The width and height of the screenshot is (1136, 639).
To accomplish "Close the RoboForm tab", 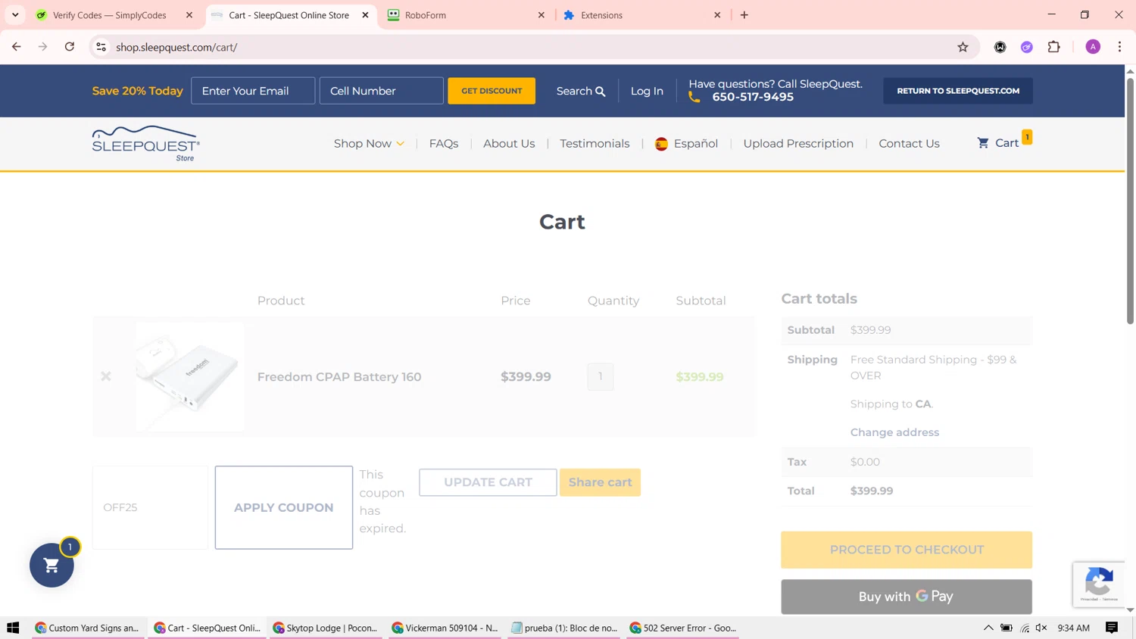I will 541,15.
